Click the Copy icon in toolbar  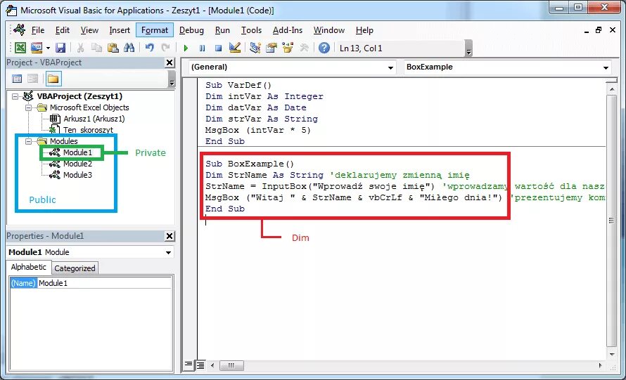pyautogui.click(x=96, y=48)
